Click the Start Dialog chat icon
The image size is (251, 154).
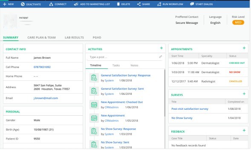coord(192,4)
